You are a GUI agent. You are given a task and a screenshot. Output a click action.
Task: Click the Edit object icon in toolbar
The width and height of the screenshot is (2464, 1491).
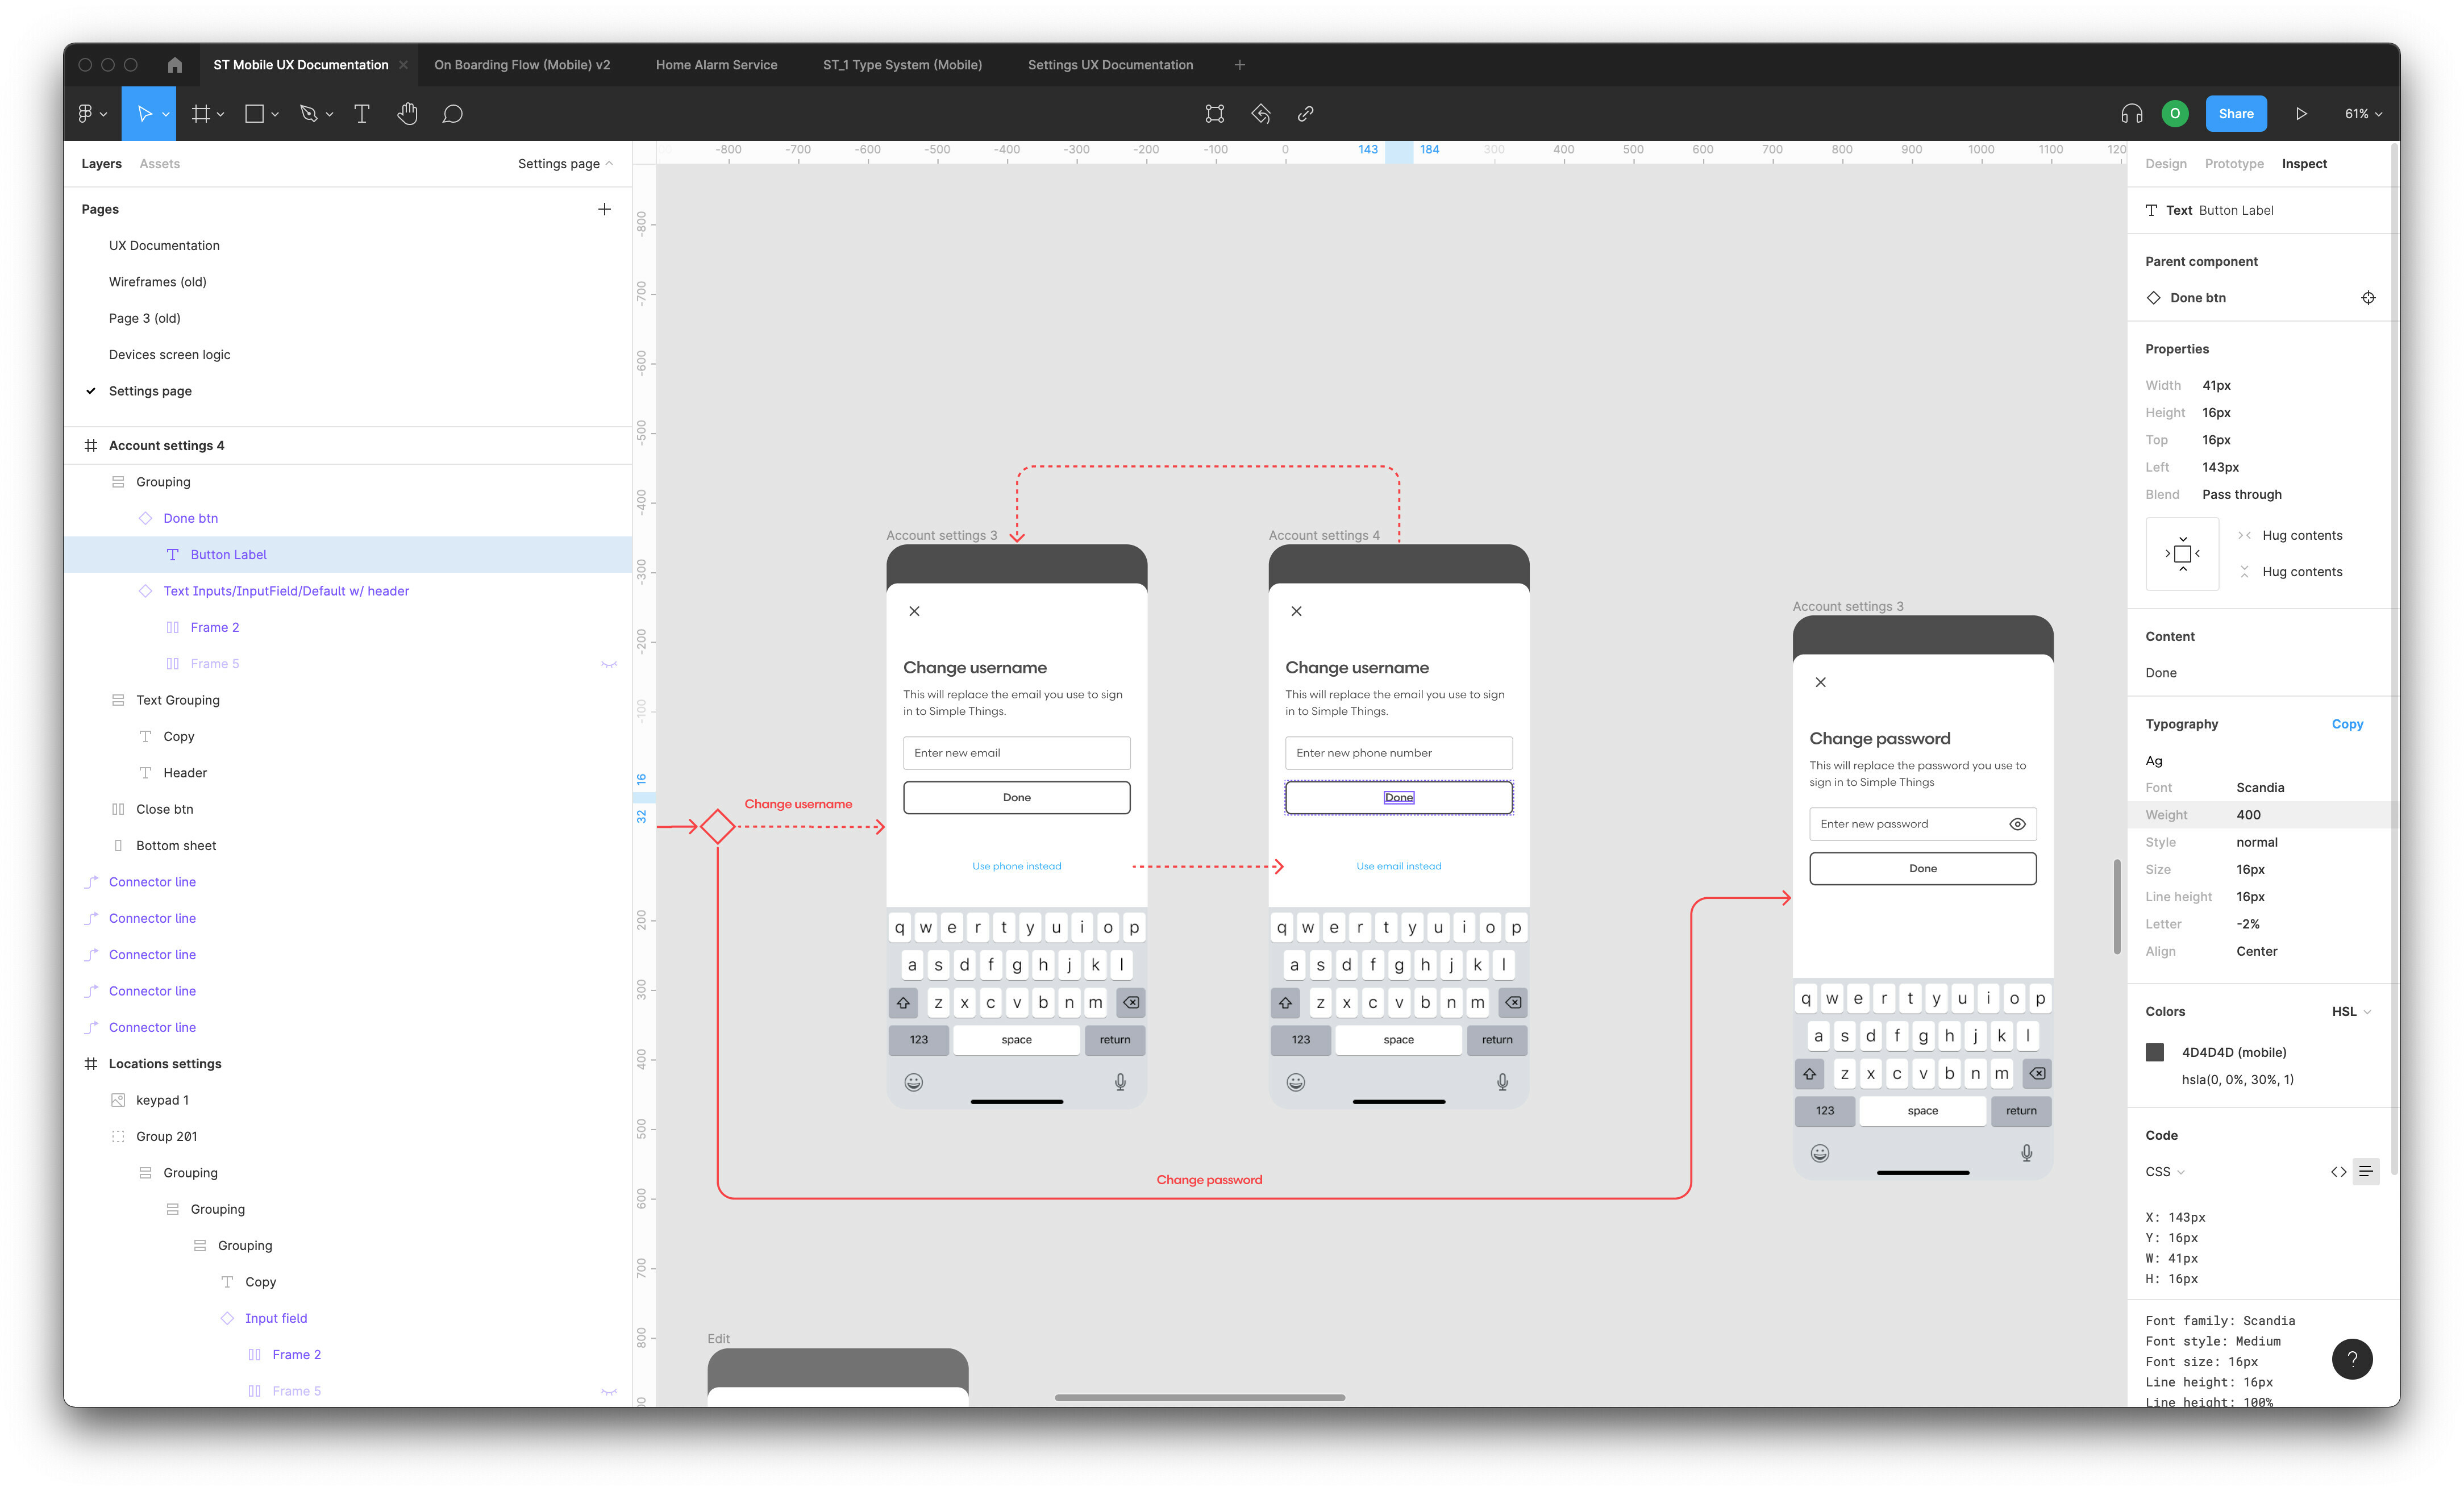tap(1215, 114)
